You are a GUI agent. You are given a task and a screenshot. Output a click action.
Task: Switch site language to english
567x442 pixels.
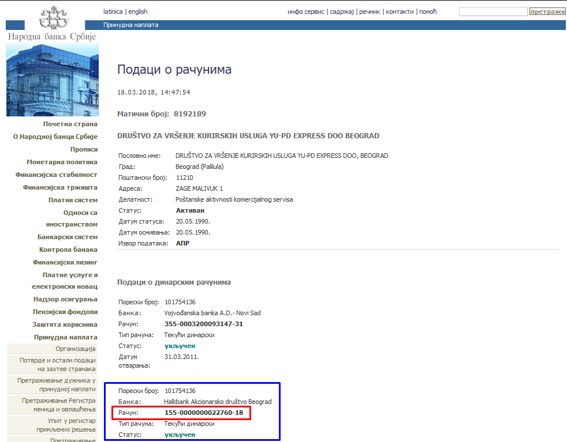[138, 12]
